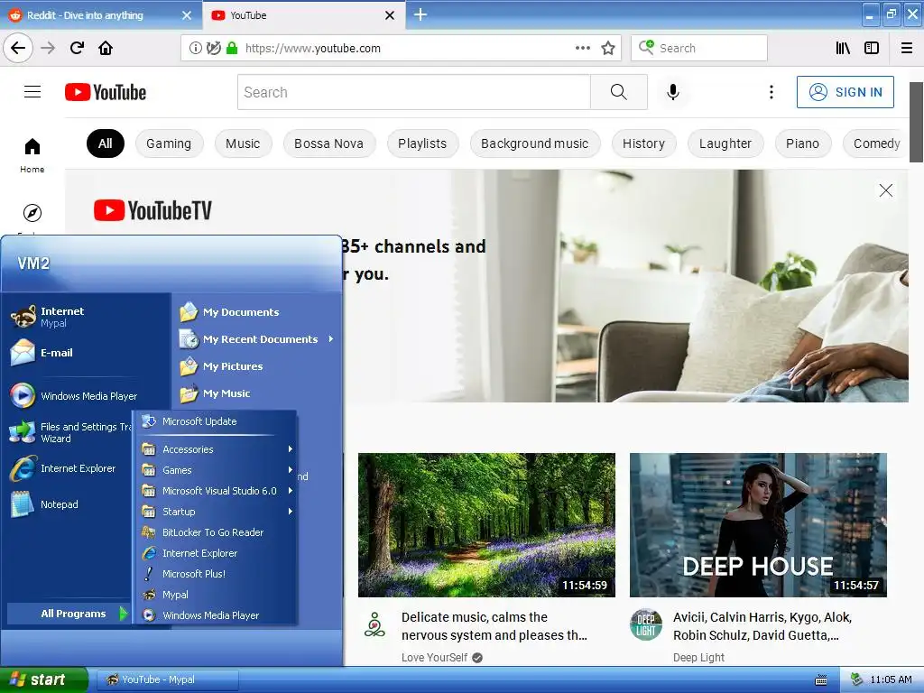Open YouTube settings three-dot menu

click(x=771, y=92)
